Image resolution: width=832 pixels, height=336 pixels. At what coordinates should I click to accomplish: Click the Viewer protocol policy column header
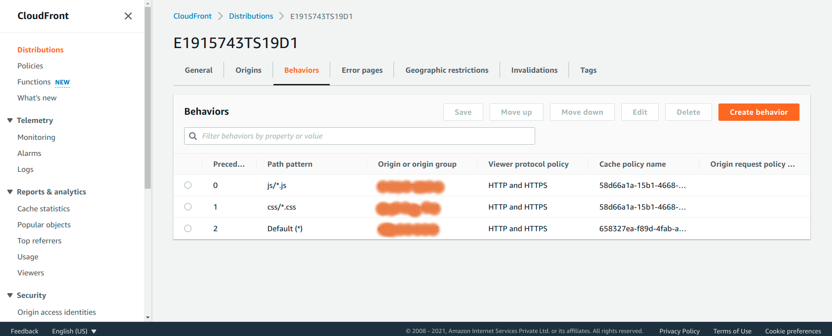(x=529, y=164)
